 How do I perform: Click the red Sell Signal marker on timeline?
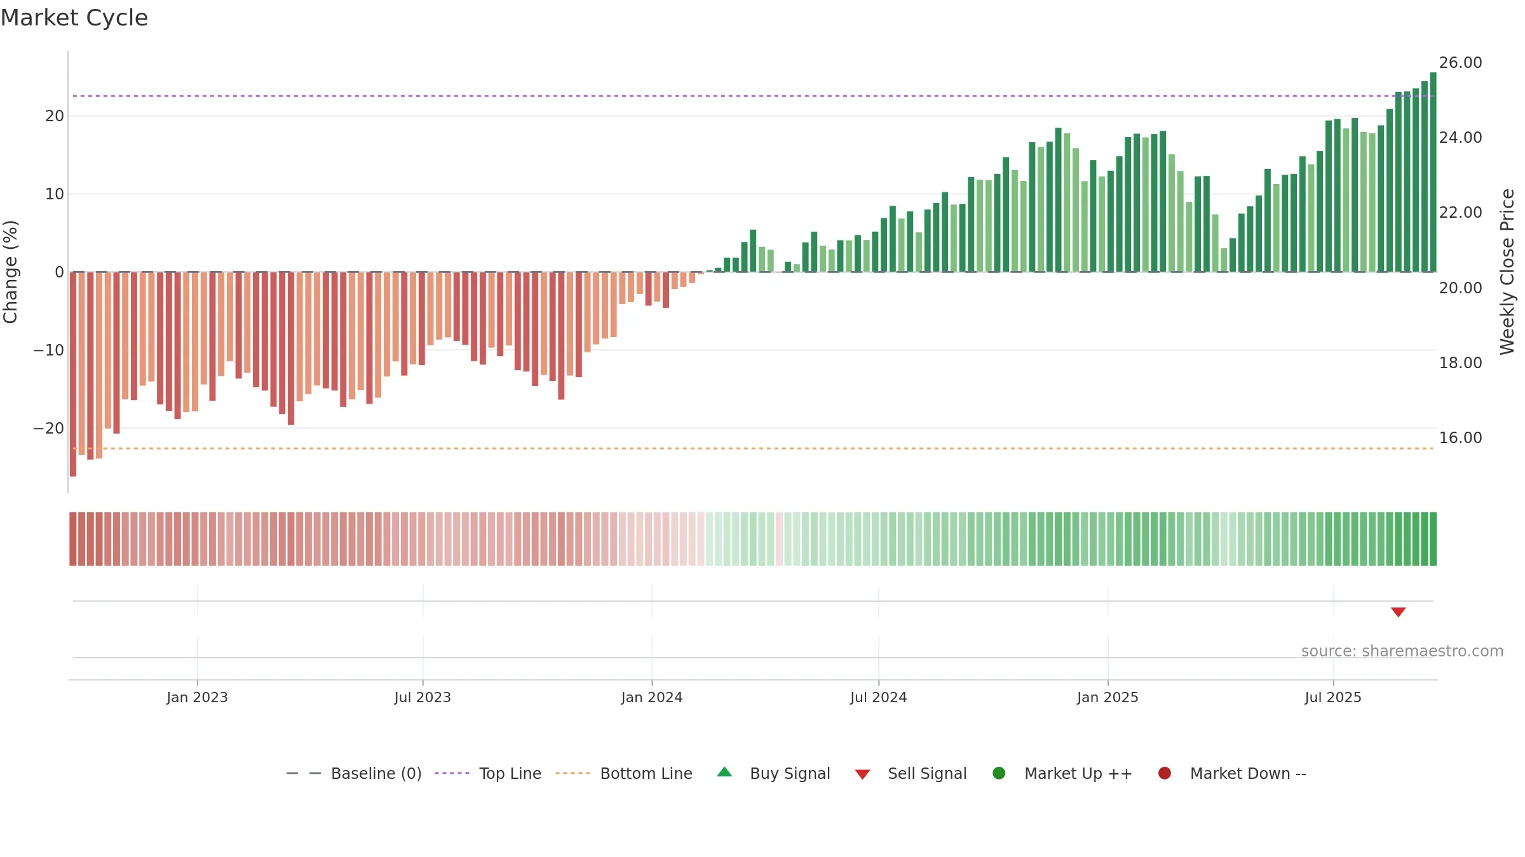pos(1398,612)
